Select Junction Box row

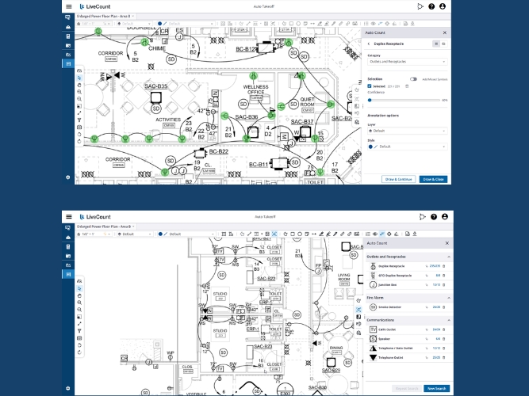[x=407, y=285]
